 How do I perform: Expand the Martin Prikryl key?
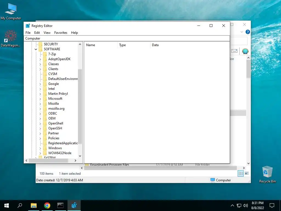(40, 94)
